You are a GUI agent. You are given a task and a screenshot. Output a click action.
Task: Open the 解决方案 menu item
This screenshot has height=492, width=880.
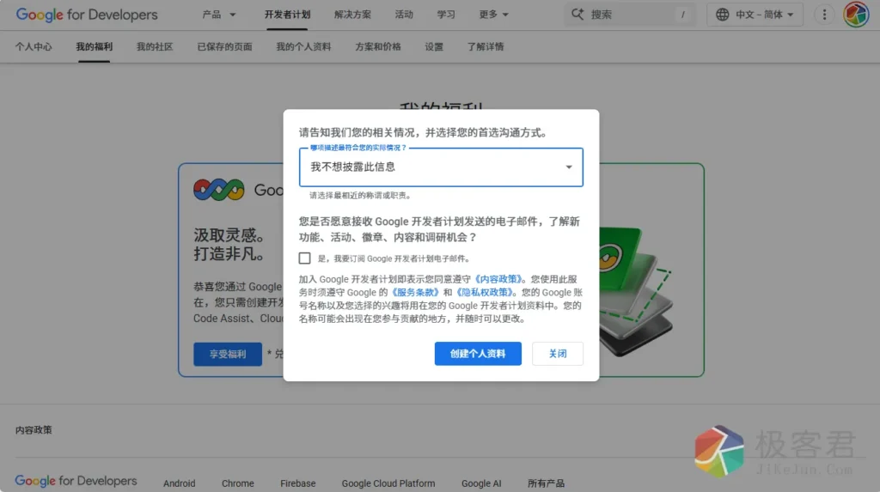[x=352, y=15]
